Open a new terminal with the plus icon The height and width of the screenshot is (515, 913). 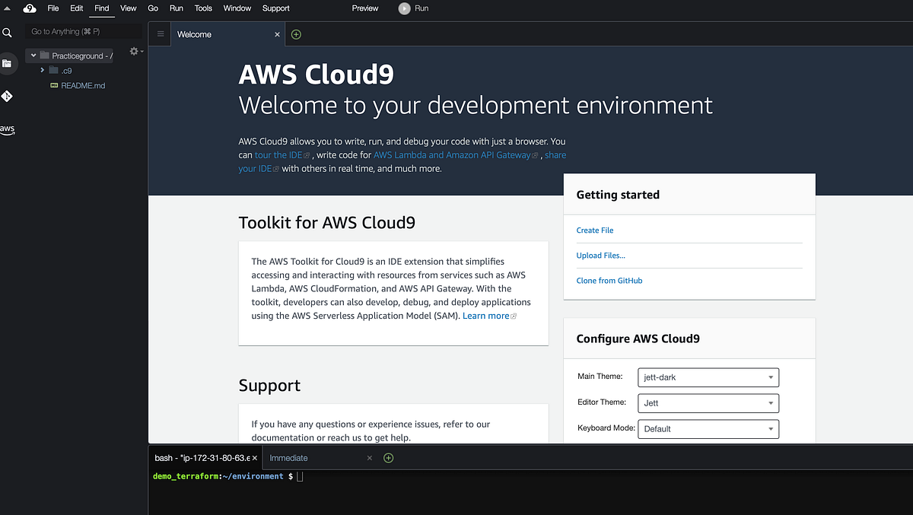(388, 458)
